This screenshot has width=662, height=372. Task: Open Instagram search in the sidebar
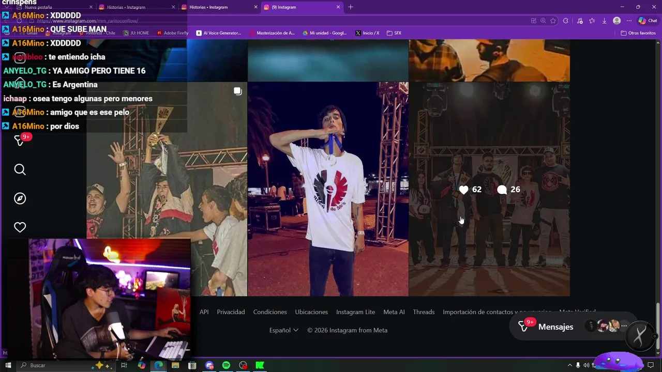[20, 169]
